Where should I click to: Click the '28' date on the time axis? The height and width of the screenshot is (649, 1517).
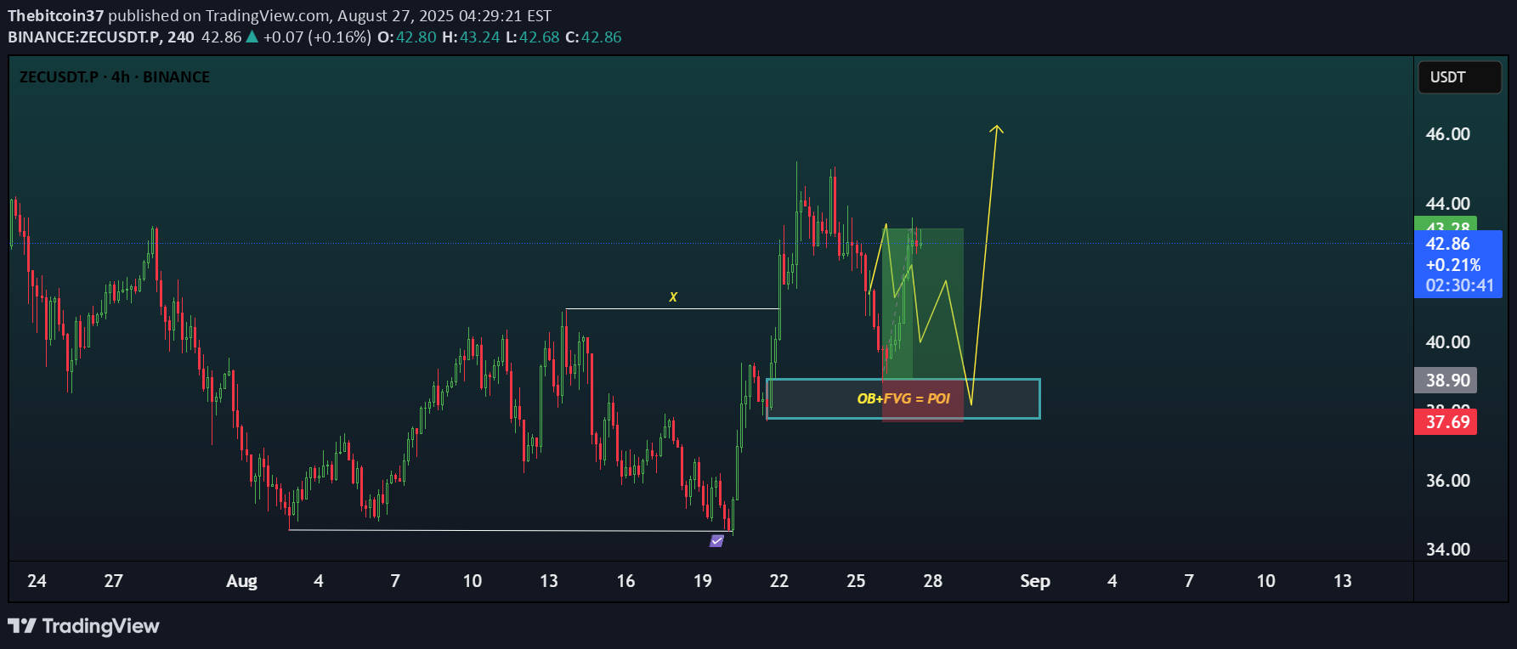pyautogui.click(x=933, y=581)
